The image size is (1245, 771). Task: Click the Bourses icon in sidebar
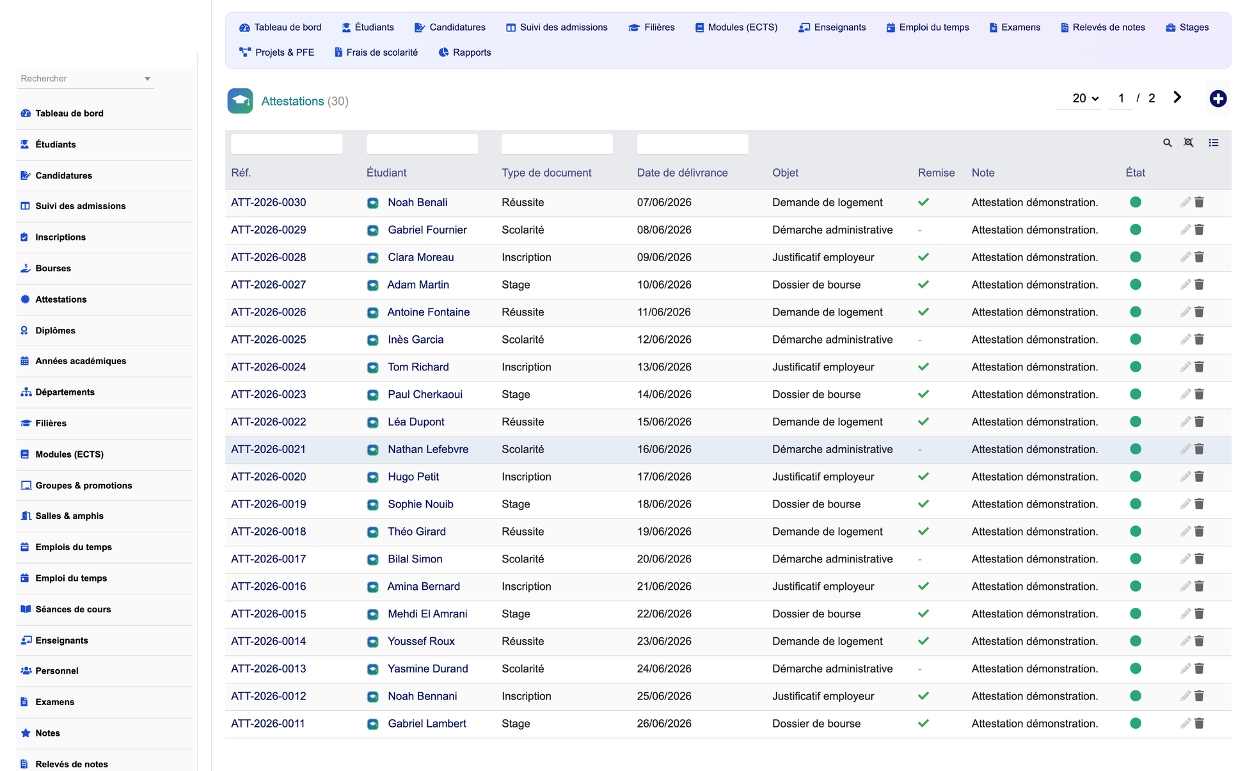click(26, 268)
